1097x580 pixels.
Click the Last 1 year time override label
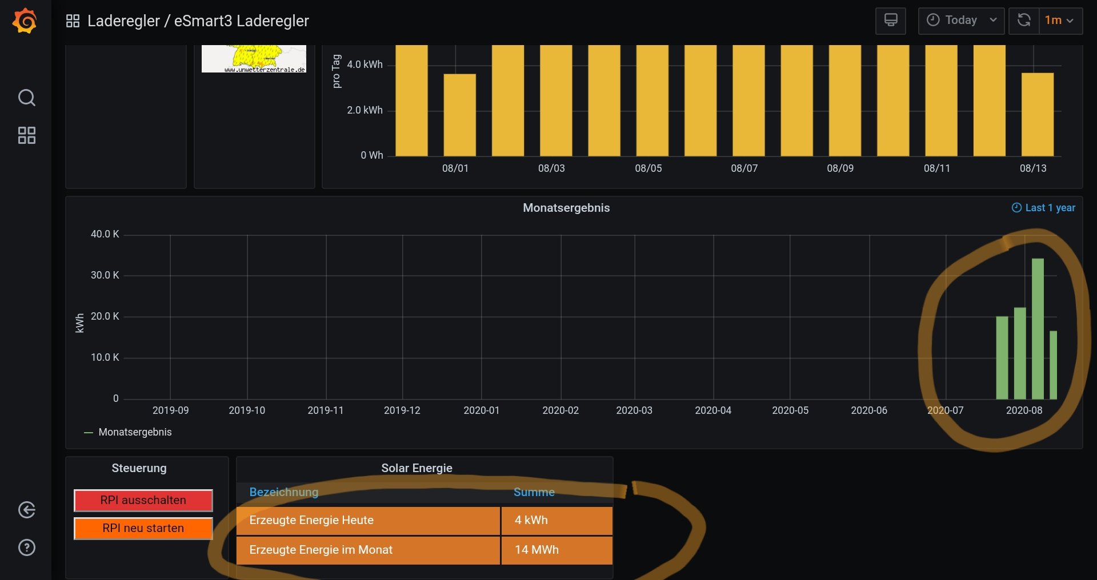(1043, 208)
